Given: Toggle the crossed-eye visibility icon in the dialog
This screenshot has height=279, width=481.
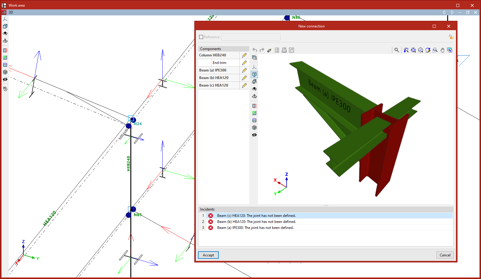Looking at the screenshot, I should coord(254,135).
